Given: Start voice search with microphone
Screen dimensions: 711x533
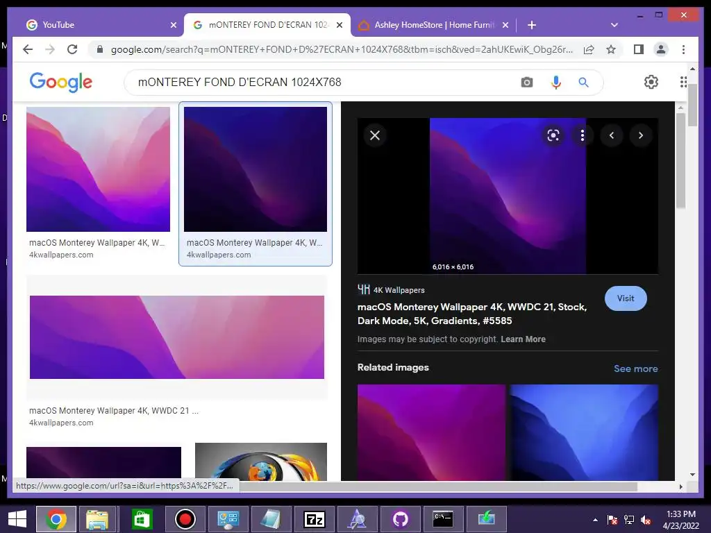Looking at the screenshot, I should coord(556,83).
